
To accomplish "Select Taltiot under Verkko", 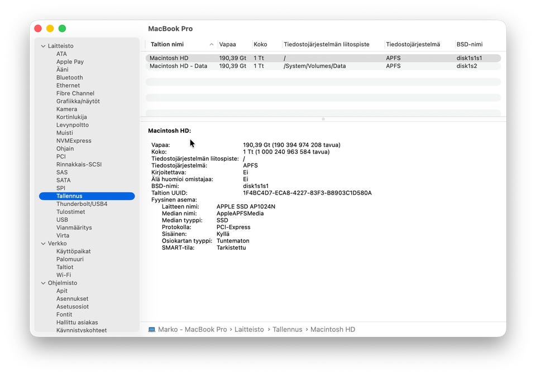I will click(x=65, y=267).
